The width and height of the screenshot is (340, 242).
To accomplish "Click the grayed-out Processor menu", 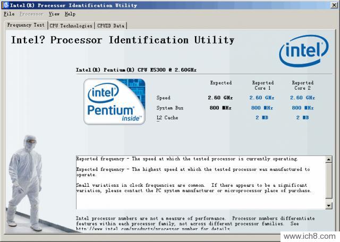I will coord(31,14).
